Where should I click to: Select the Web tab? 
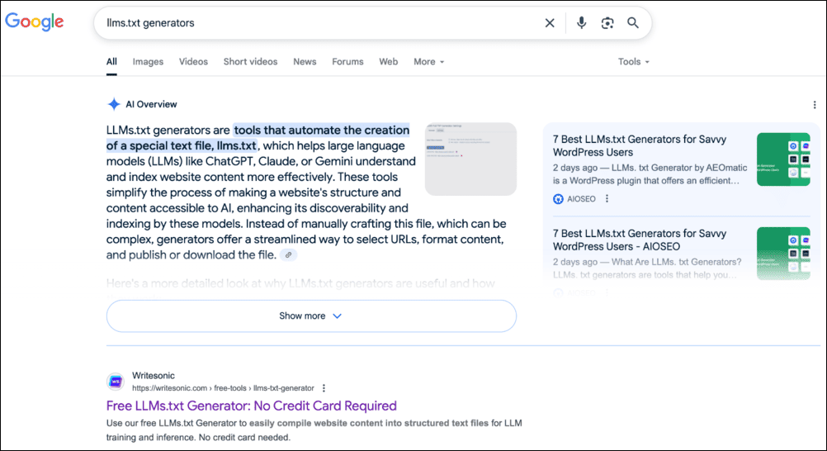coord(388,62)
